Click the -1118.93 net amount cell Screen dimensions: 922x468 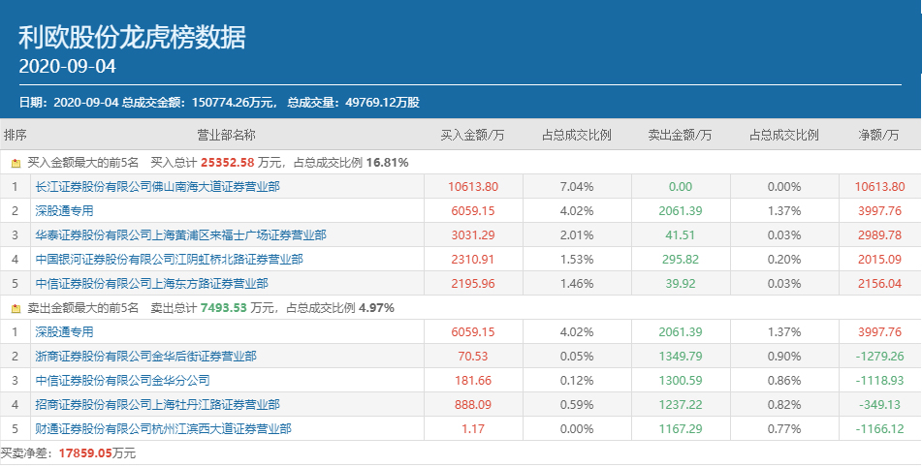click(879, 381)
